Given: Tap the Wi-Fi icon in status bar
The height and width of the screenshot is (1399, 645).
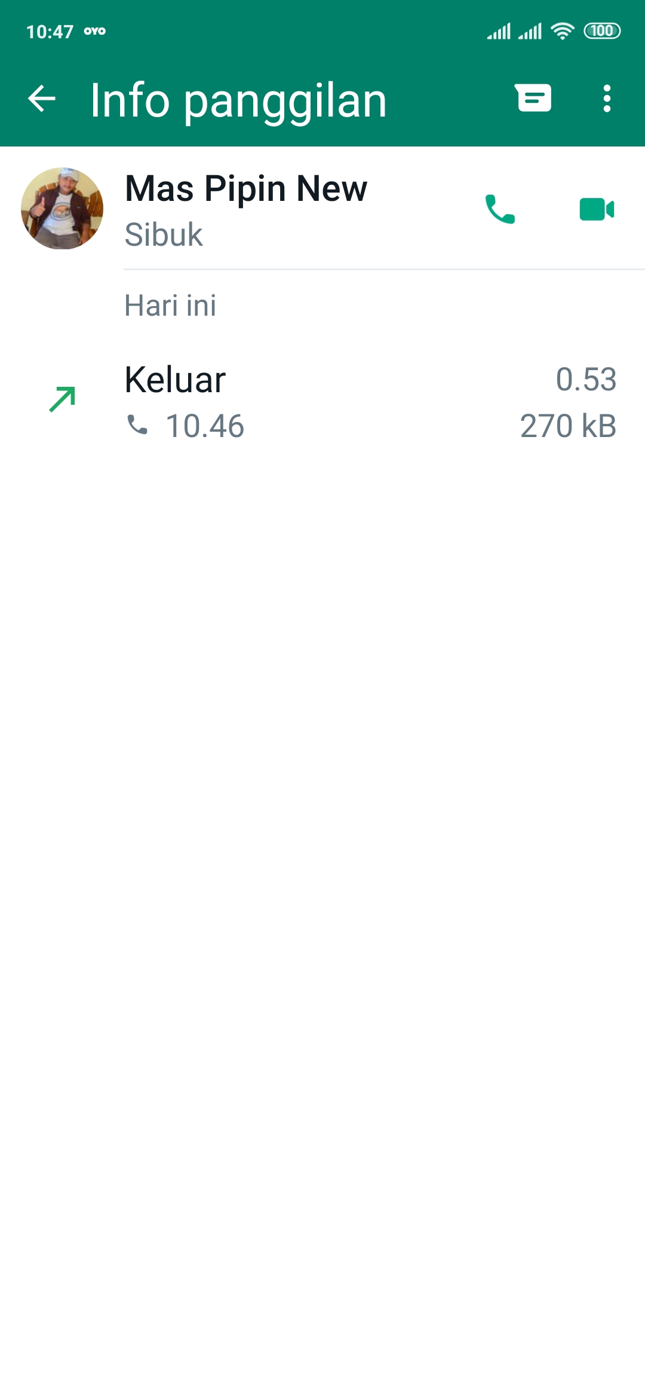Looking at the screenshot, I should click(562, 31).
